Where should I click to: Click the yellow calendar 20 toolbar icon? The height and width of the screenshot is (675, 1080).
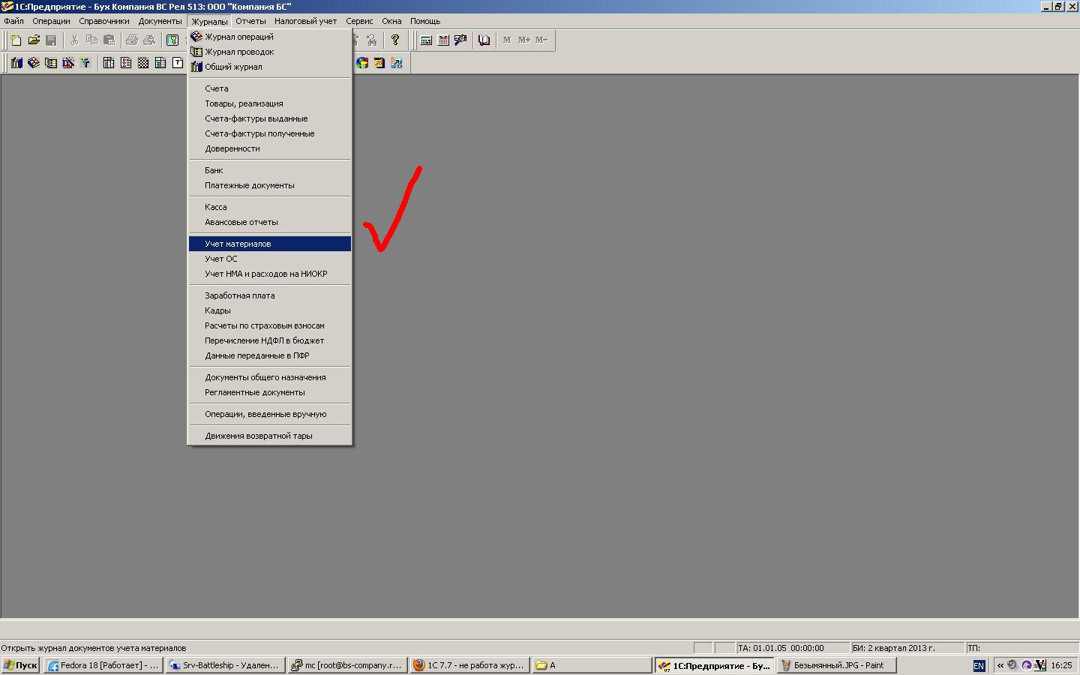click(x=379, y=63)
